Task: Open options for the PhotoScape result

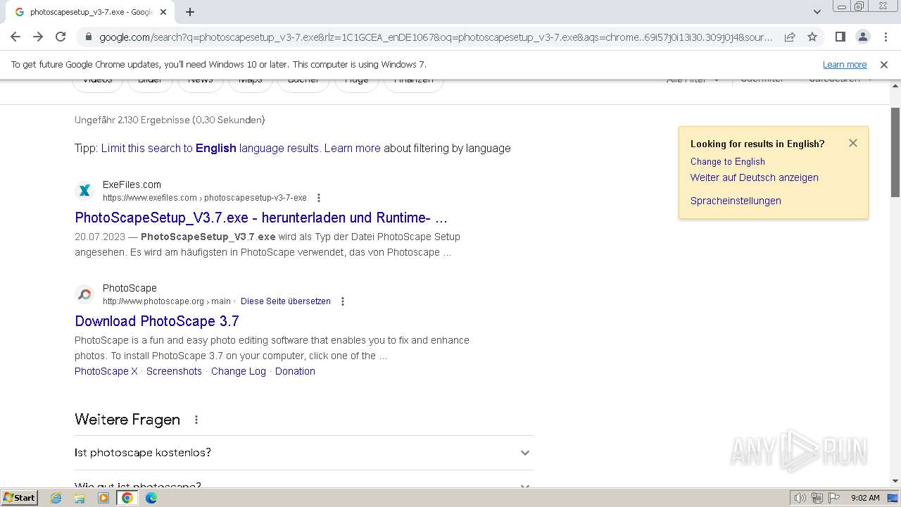Action: [343, 301]
